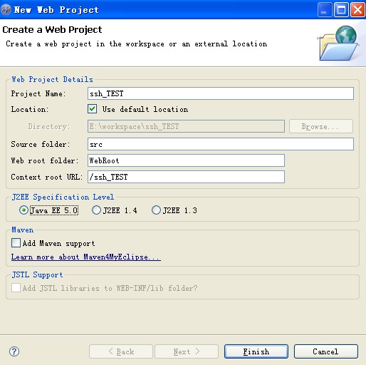Choose J2EE 1.3 specification level
The image size is (366, 365).
pyautogui.click(x=156, y=210)
